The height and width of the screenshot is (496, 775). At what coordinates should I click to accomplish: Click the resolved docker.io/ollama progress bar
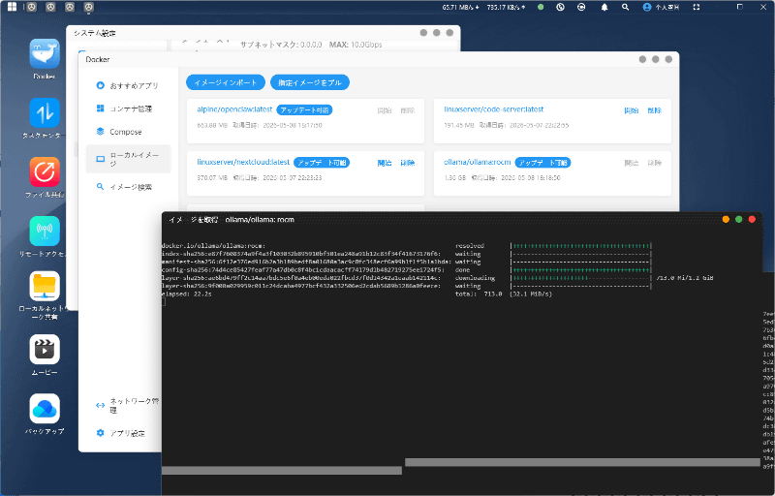pyautogui.click(x=581, y=246)
